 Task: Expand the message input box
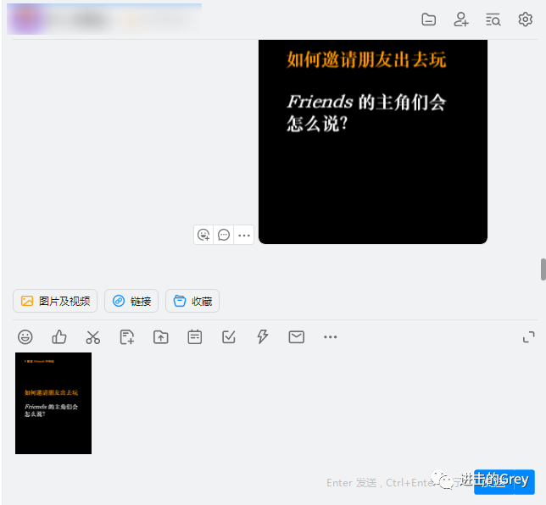pos(528,337)
